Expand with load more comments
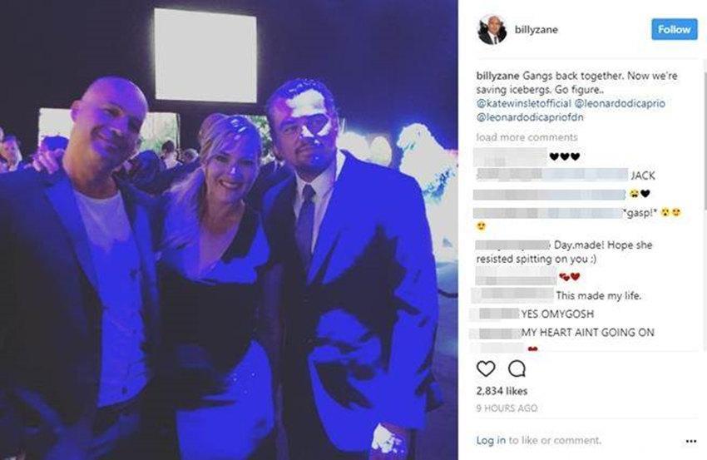This screenshot has width=707, height=460. 527,137
